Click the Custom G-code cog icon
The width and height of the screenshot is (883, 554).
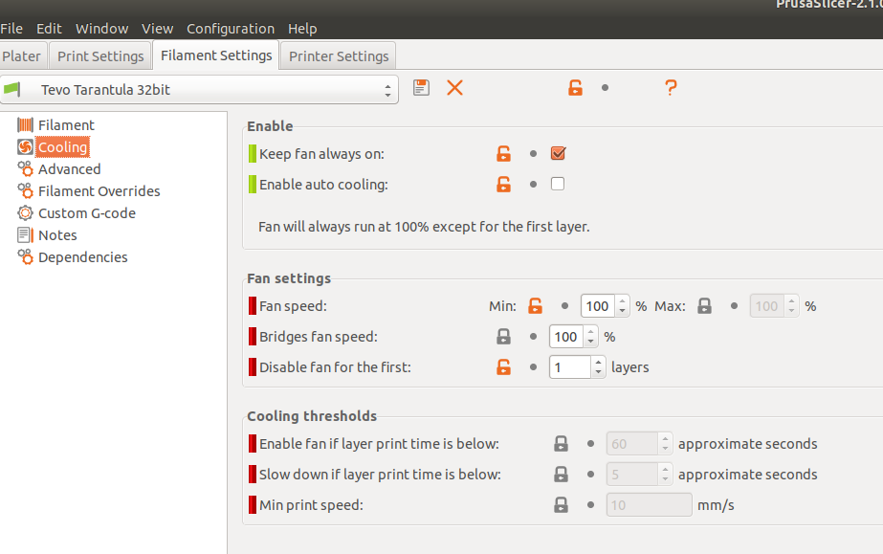point(25,212)
